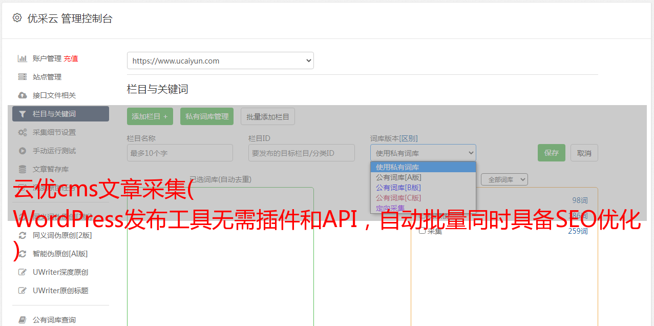
Task: Click the gear icon beside 优采云 管理控制台
Action: [17, 18]
